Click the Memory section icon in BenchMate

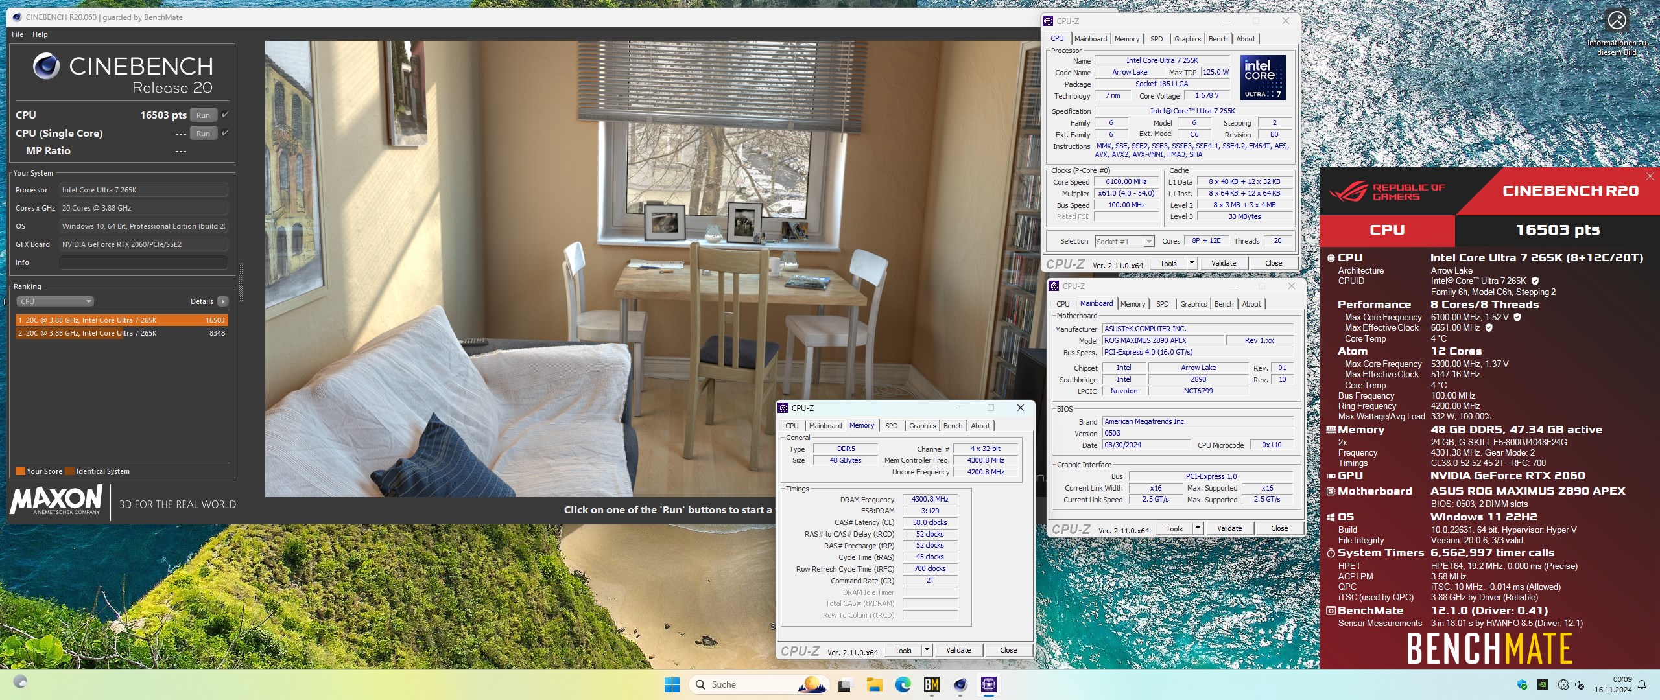coord(1331,430)
